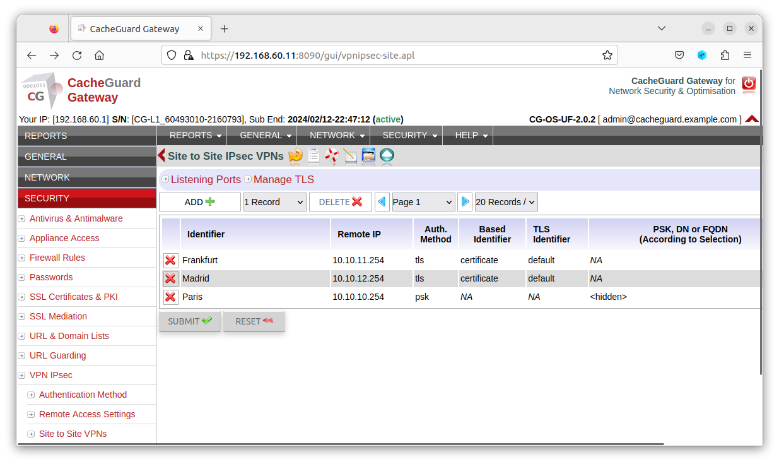Click the SUBMIT button

point(189,321)
